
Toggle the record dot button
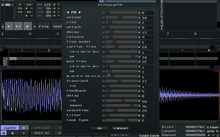(x=35, y=26)
